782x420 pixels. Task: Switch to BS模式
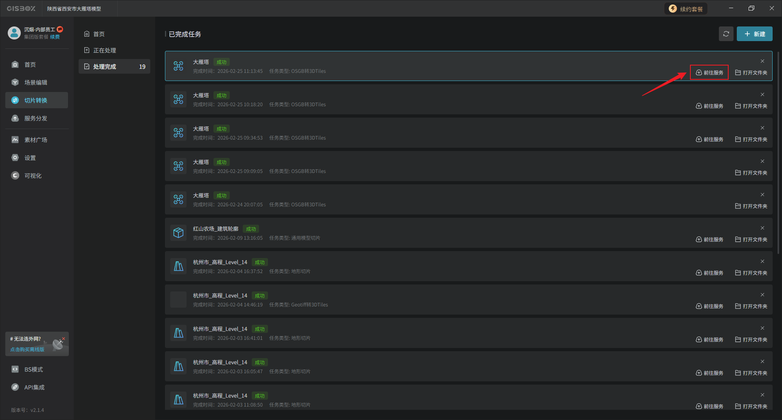(33, 370)
